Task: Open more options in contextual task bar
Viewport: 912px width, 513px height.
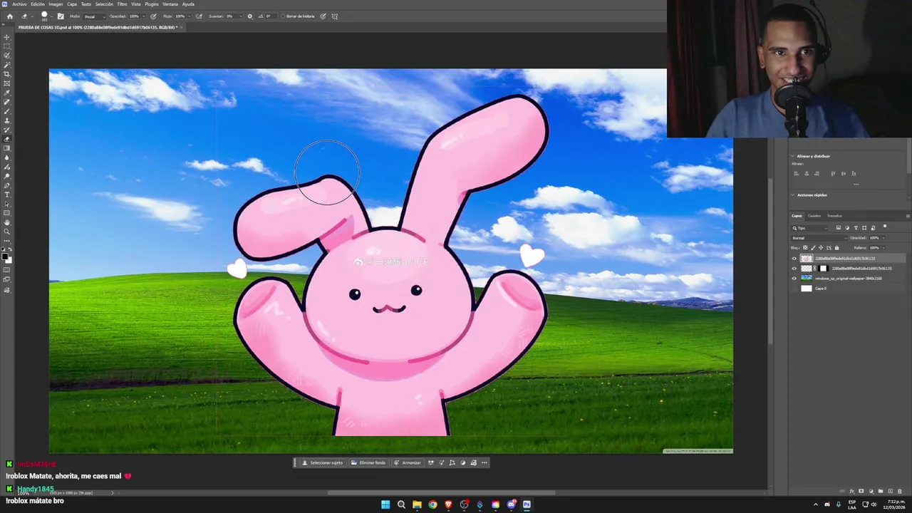Action: (484, 463)
